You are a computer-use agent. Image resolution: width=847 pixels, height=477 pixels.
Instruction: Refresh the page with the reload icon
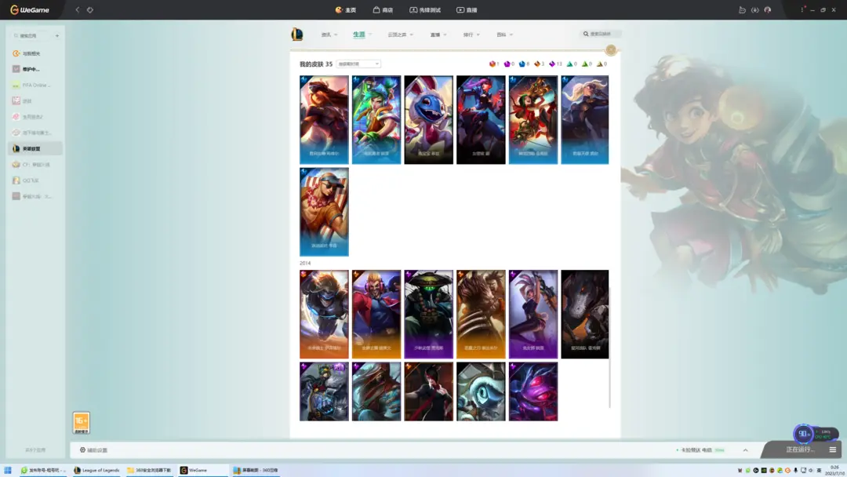[90, 9]
